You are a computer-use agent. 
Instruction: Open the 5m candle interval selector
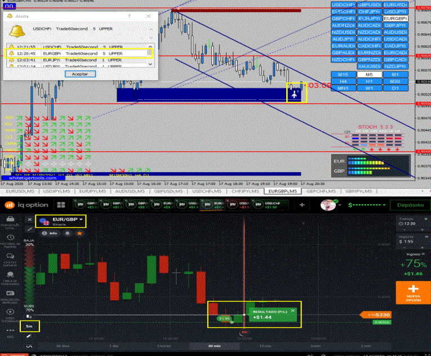28,326
